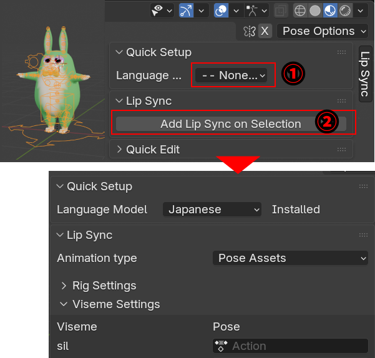Toggle the viewport overlays button
This screenshot has height=358, width=375.
221,10
